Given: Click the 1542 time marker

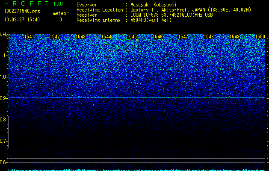Looking at the screenshot, I should (x=55, y=37).
